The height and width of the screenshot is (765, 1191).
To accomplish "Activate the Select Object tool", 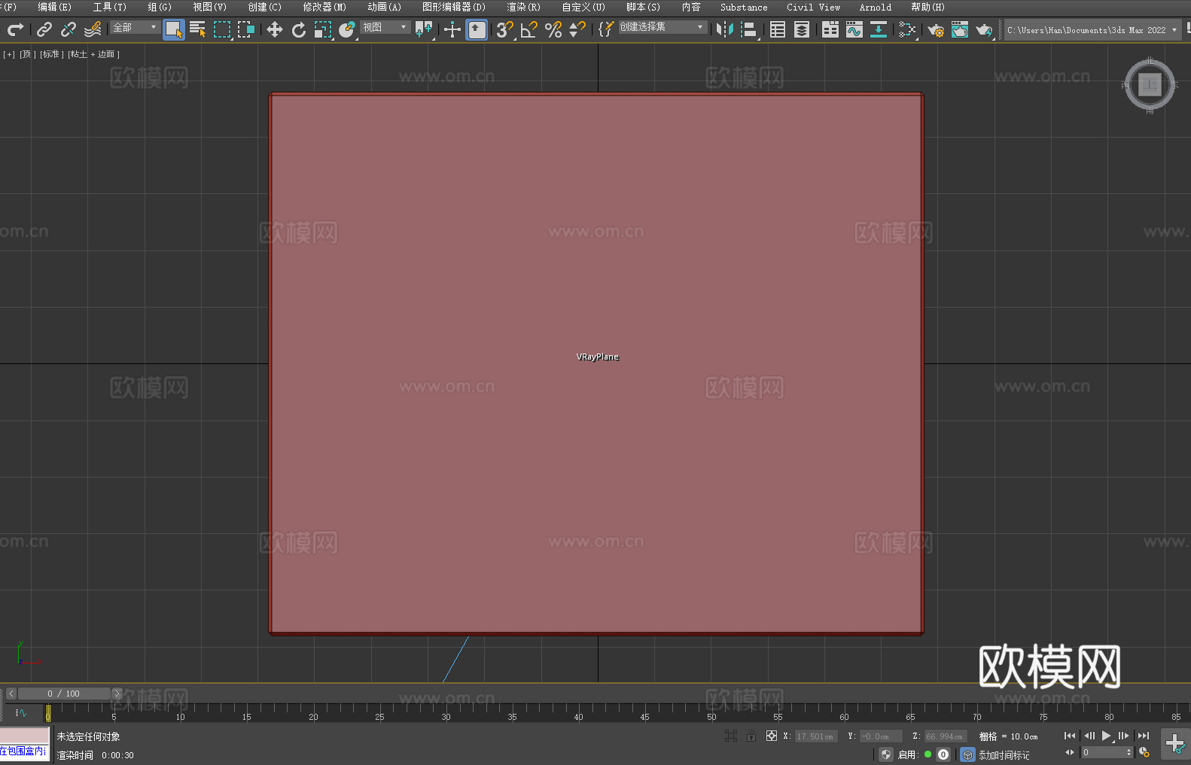I will (174, 29).
